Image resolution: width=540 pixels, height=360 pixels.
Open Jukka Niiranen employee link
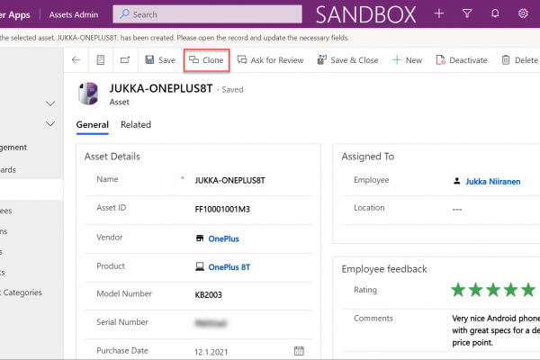coord(493,182)
